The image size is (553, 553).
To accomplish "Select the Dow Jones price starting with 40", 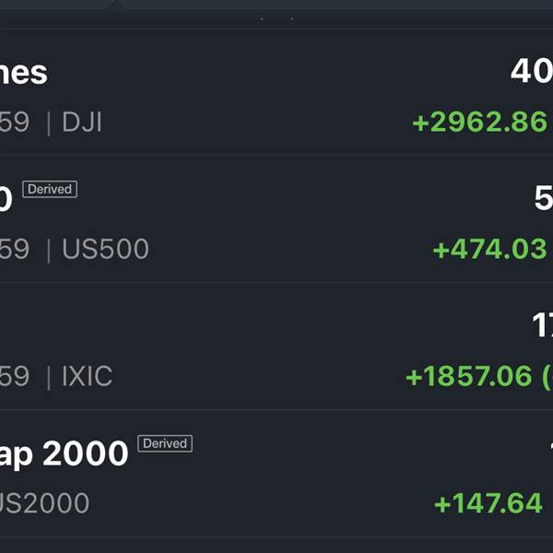I will [x=532, y=71].
